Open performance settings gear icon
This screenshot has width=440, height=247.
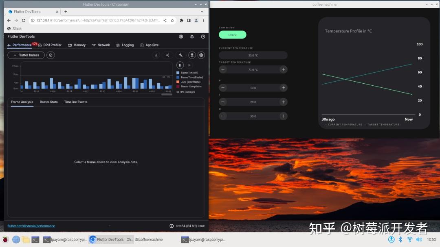[x=201, y=55]
